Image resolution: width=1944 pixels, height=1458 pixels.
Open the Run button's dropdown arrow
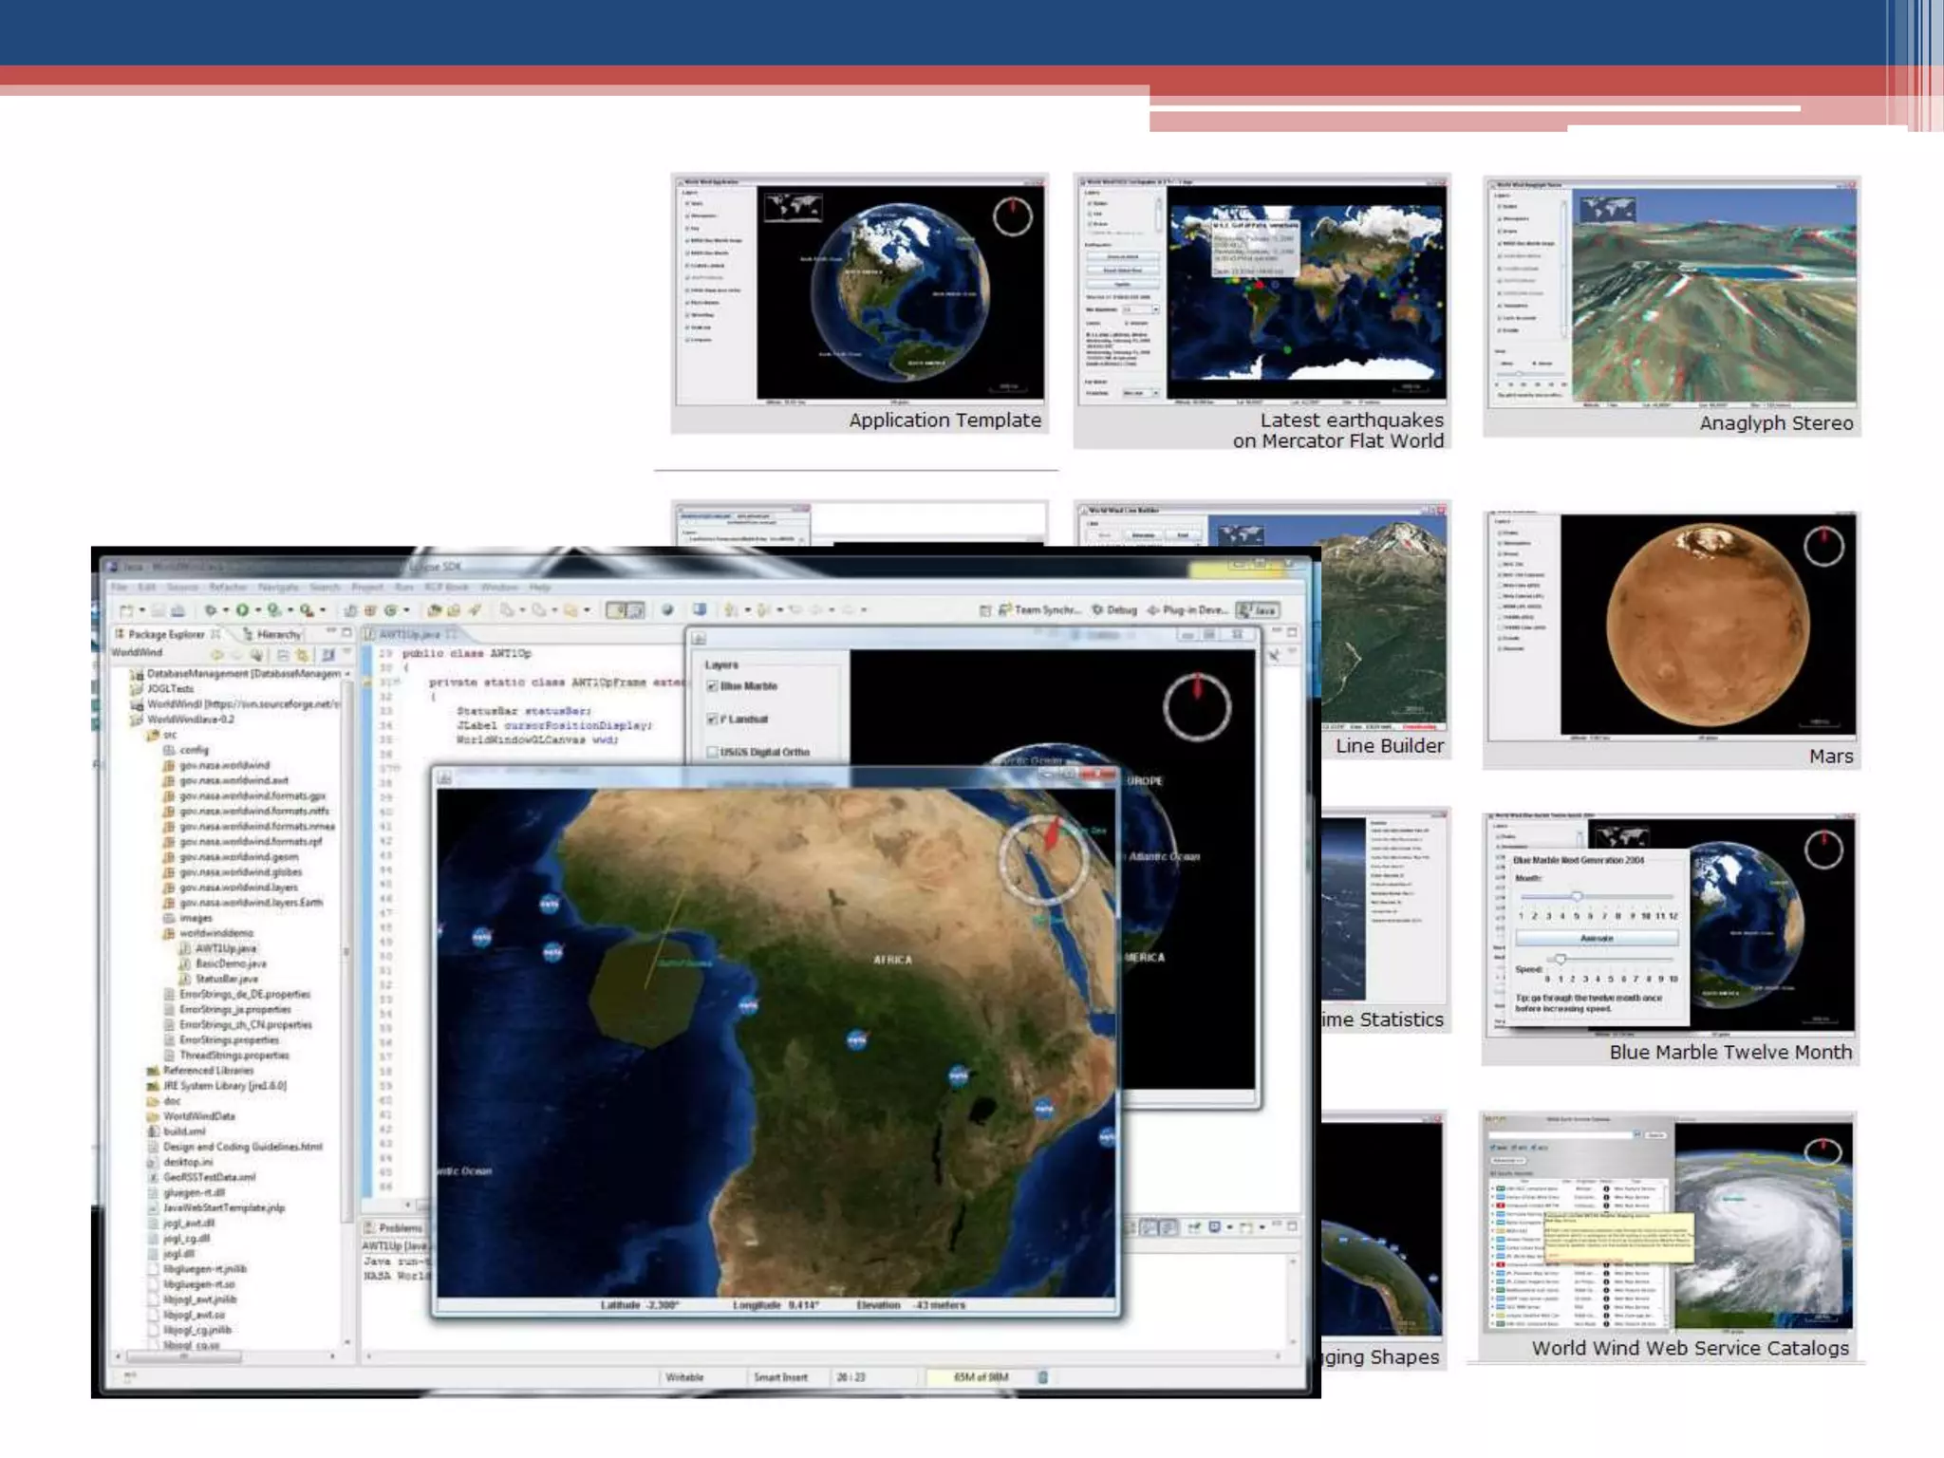(258, 610)
